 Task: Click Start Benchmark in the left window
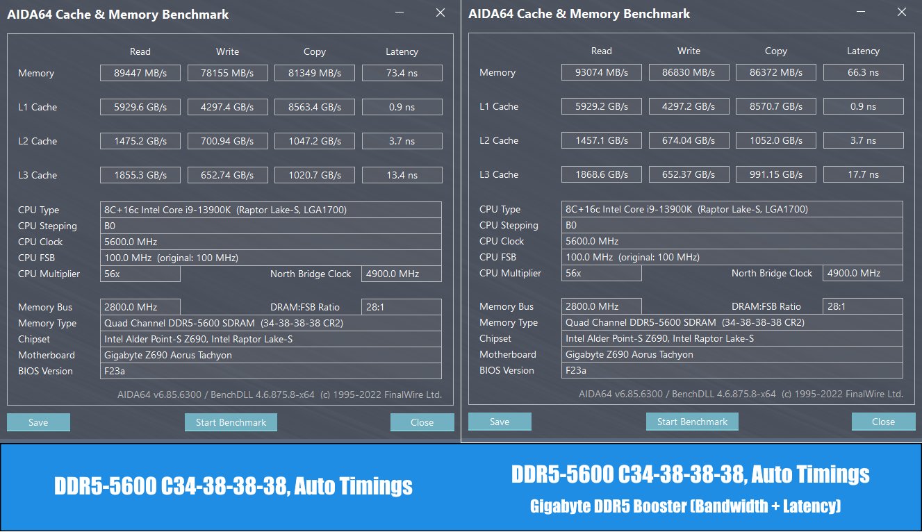pyautogui.click(x=231, y=422)
